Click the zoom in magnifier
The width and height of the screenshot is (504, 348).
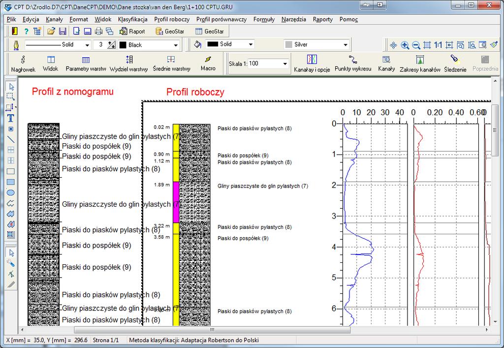coord(405,45)
